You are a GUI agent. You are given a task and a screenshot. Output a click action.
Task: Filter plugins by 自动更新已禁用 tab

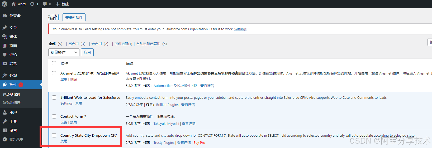coord(148,44)
